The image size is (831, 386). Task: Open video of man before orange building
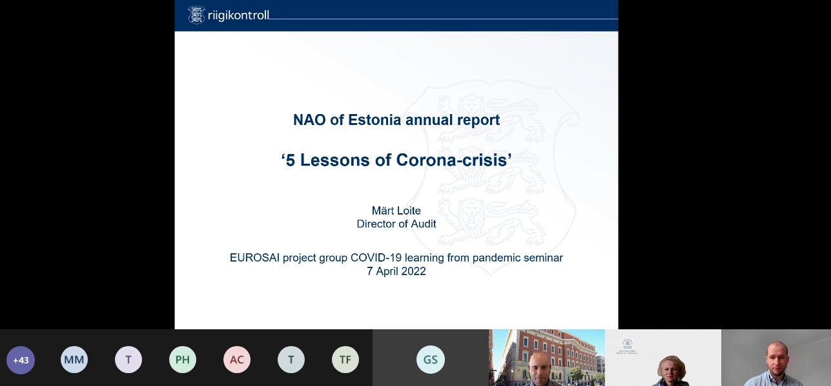pos(547,358)
